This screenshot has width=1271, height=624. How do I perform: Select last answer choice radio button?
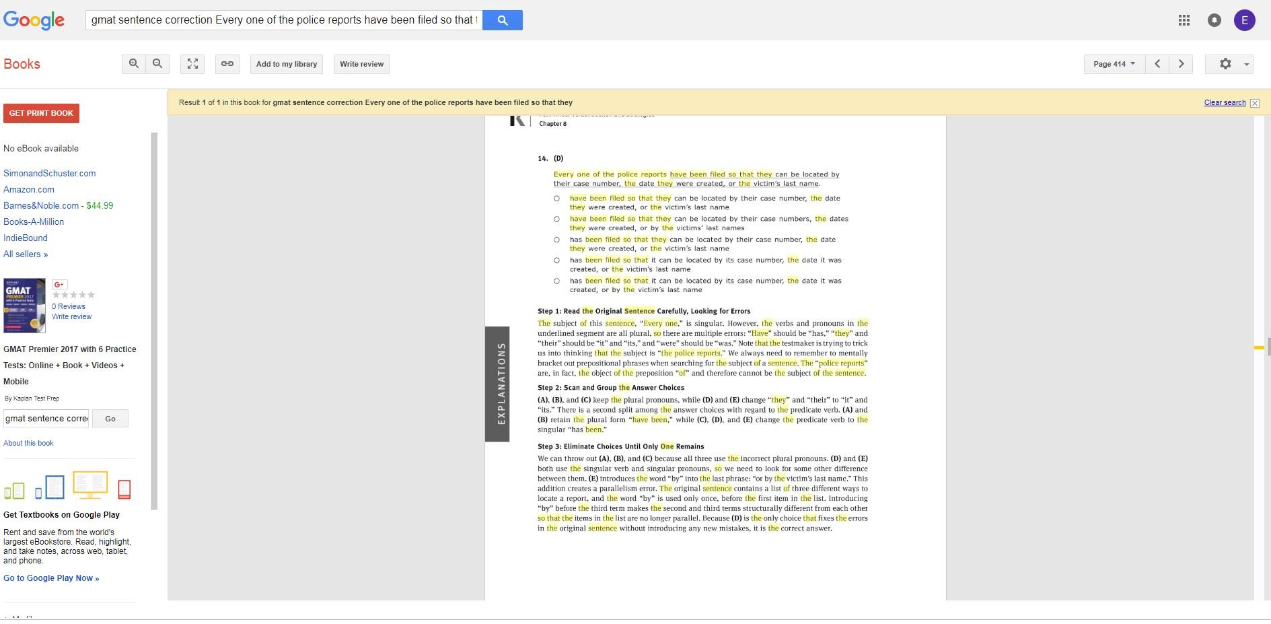pyautogui.click(x=556, y=281)
